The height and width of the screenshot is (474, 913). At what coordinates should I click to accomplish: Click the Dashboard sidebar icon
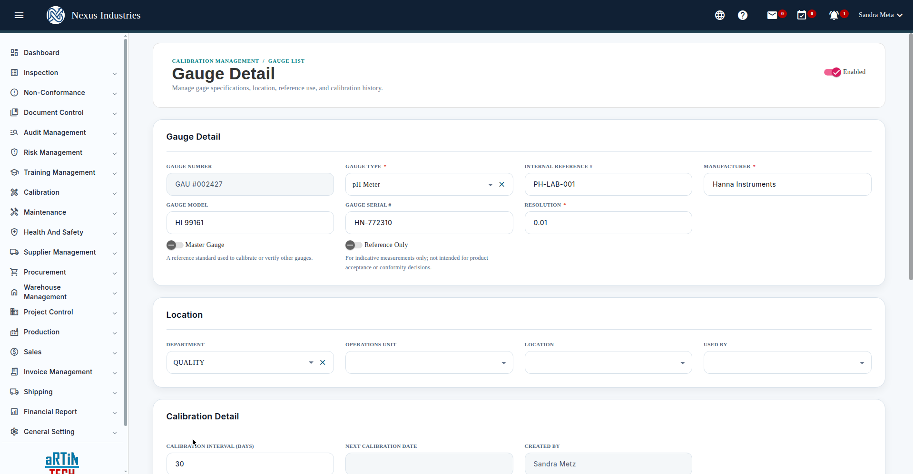coord(14,53)
